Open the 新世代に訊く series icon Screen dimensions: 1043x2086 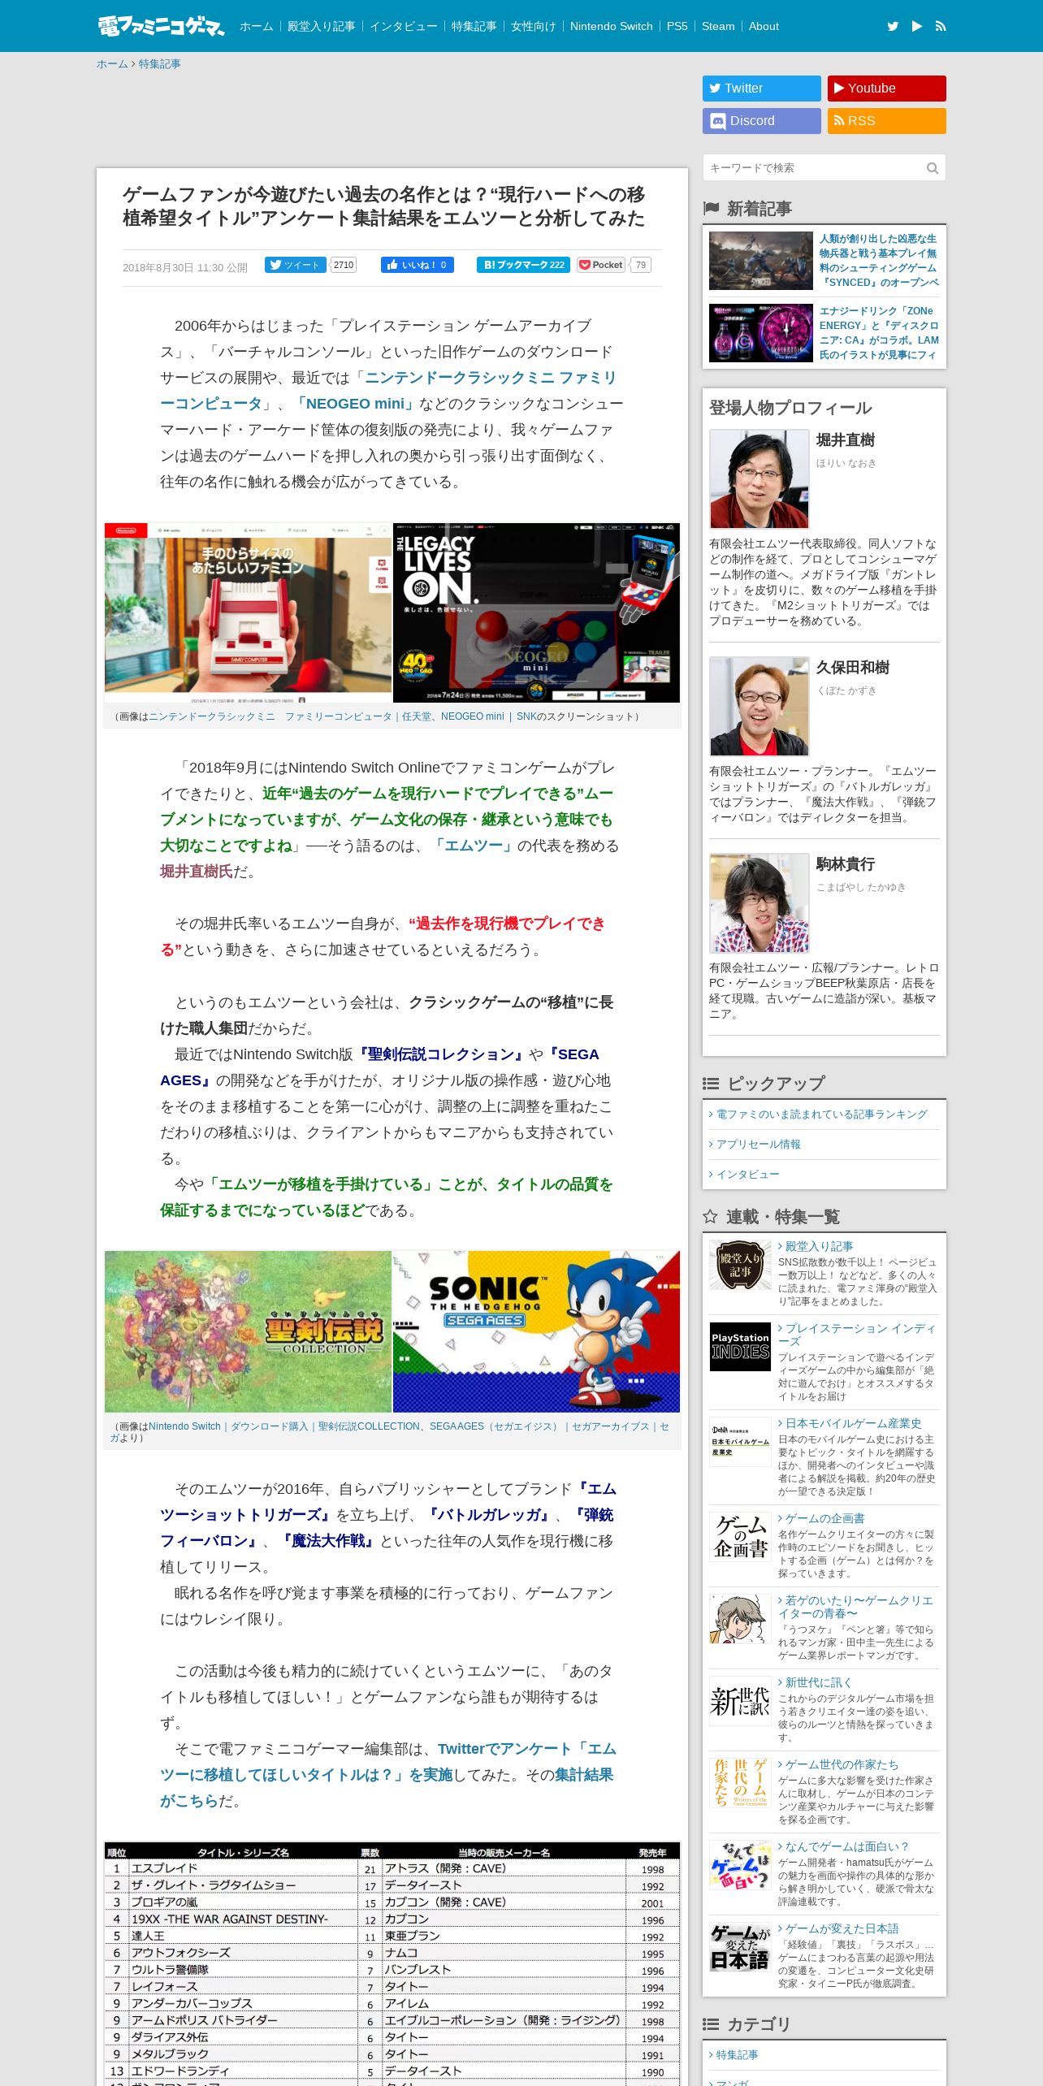coord(740,1701)
